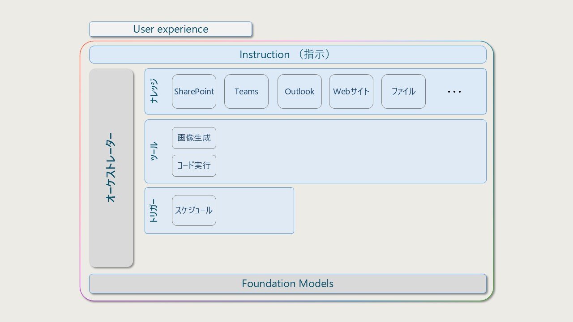The width and height of the screenshot is (573, 322).
Task: Click empty space in the トリガー panel
Action: click(x=255, y=211)
